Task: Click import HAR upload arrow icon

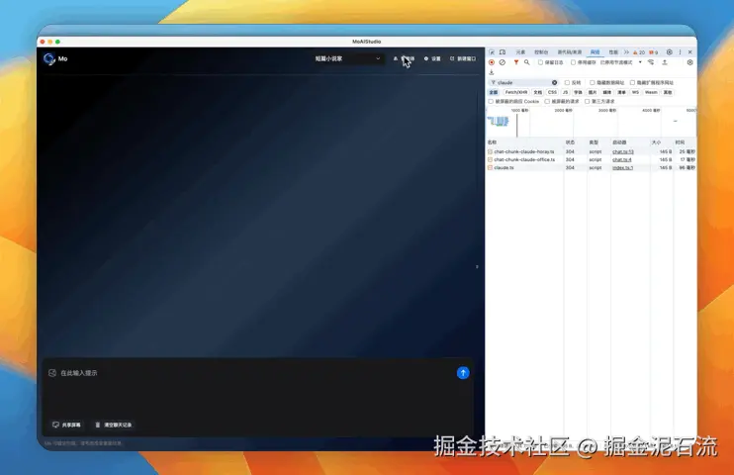Action: click(664, 62)
